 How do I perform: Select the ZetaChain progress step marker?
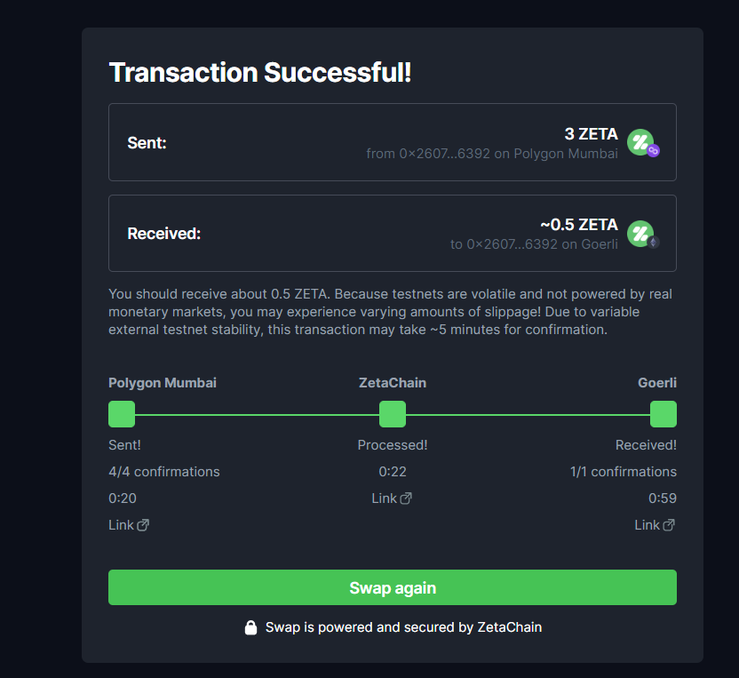click(x=393, y=414)
